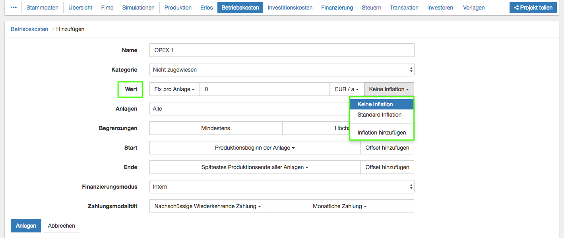
Task: Expand Produktionsbeginn der Anlage dropdown
Action: (x=255, y=148)
